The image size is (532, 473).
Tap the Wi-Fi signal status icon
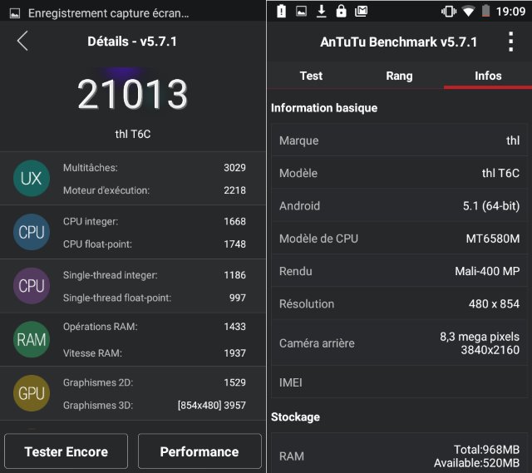pyautogui.click(x=469, y=12)
